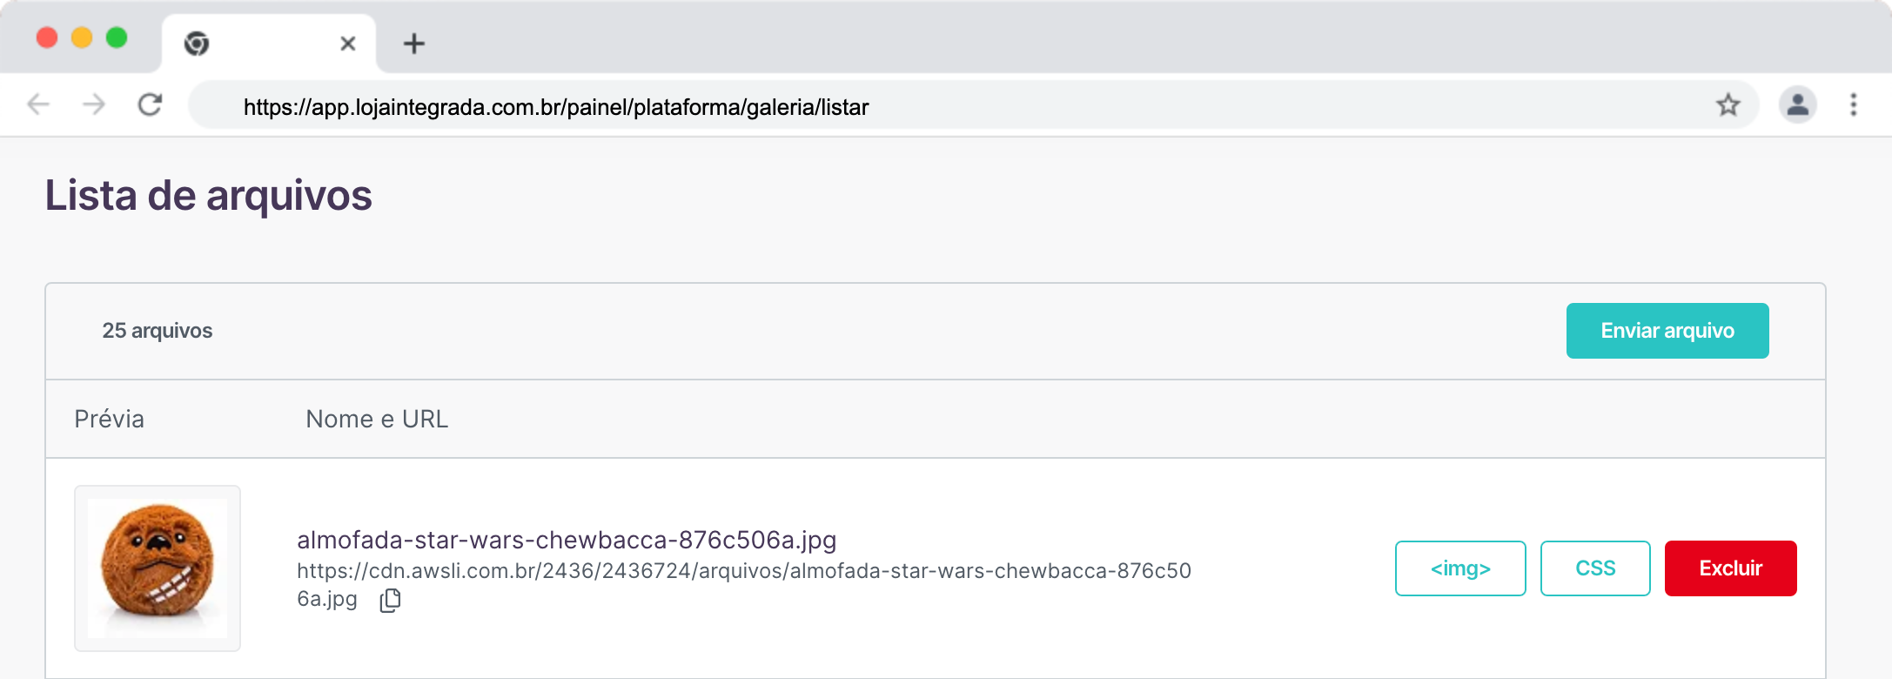Screen dimensions: 1892x679
Task: Click the almofada-star-wars-chewbacca file name
Action: 567,540
